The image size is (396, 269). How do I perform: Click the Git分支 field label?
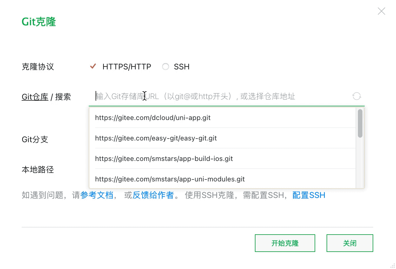[35, 139]
